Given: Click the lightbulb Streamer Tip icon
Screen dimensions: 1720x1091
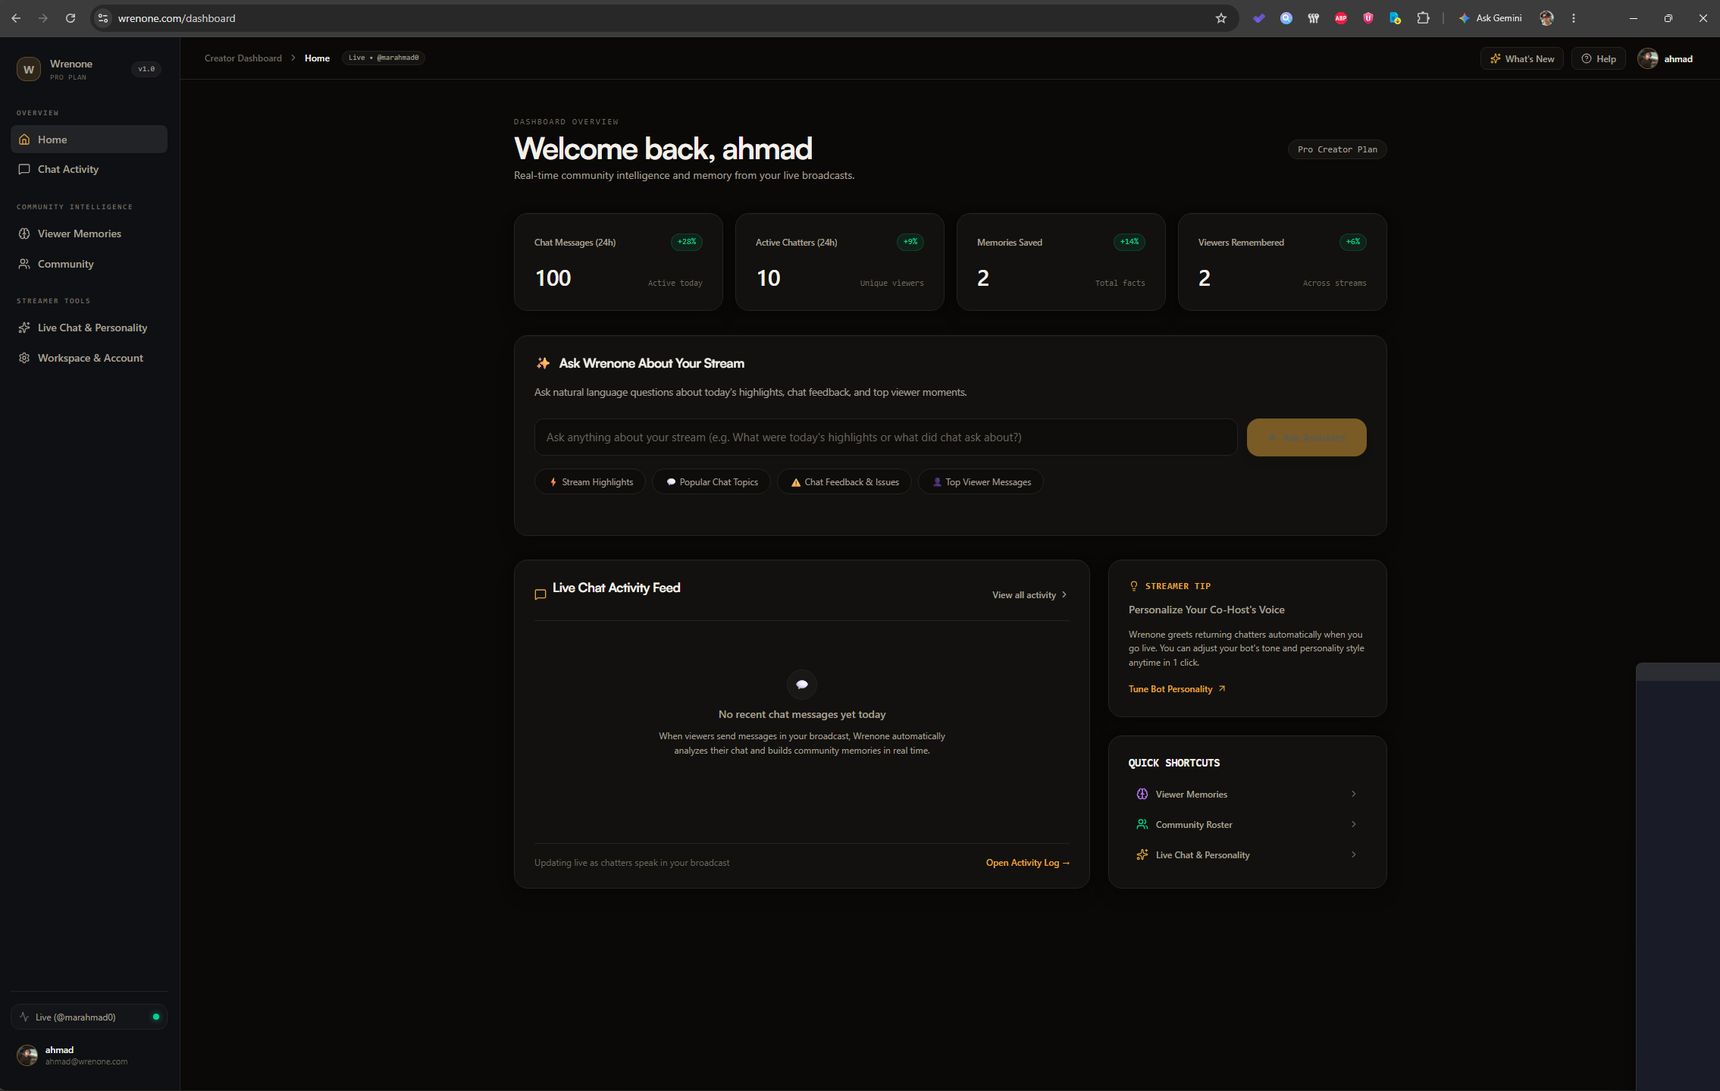Looking at the screenshot, I should [x=1134, y=586].
